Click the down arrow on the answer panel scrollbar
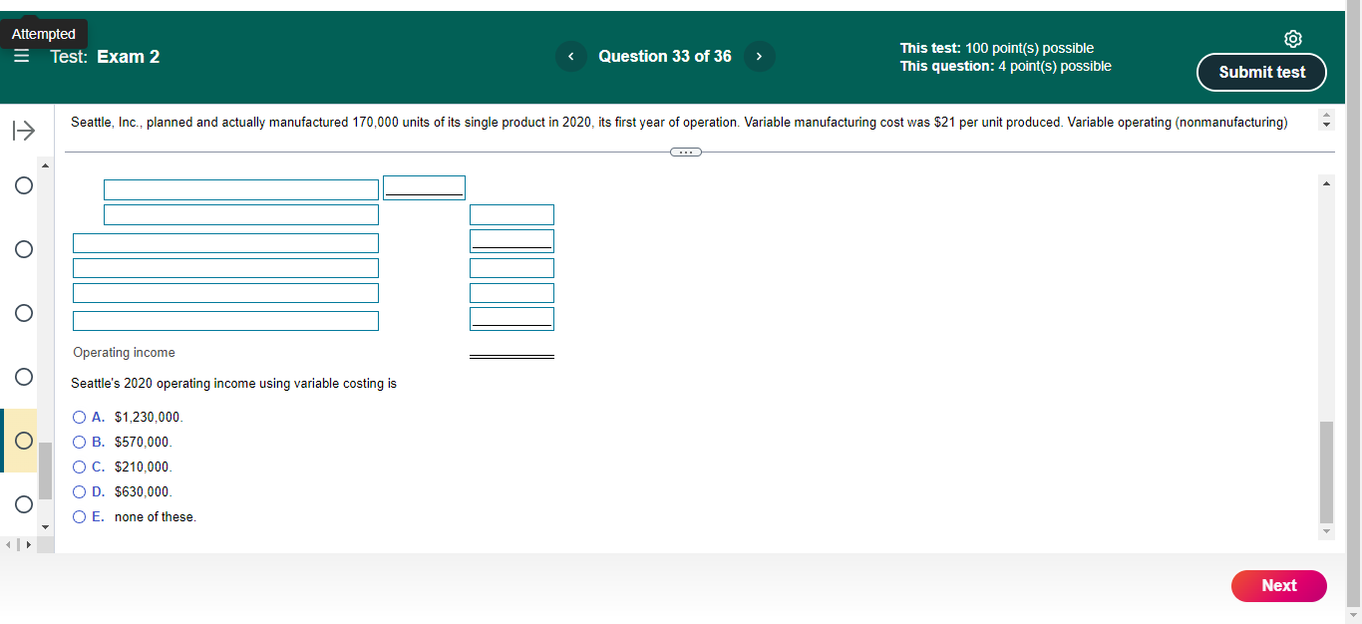 coord(1326,531)
